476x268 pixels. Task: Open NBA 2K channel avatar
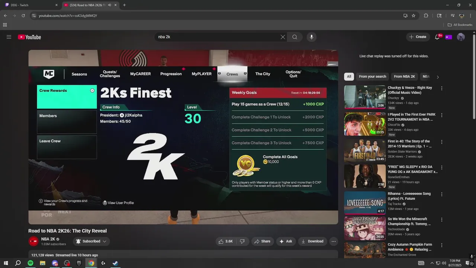33,241
